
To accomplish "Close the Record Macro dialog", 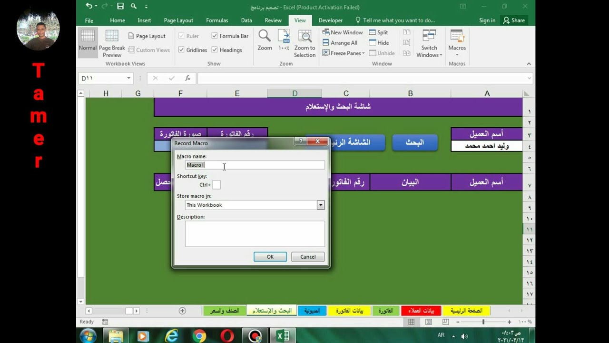I will [x=317, y=141].
